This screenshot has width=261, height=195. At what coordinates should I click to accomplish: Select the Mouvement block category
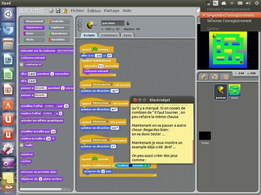click(34, 21)
